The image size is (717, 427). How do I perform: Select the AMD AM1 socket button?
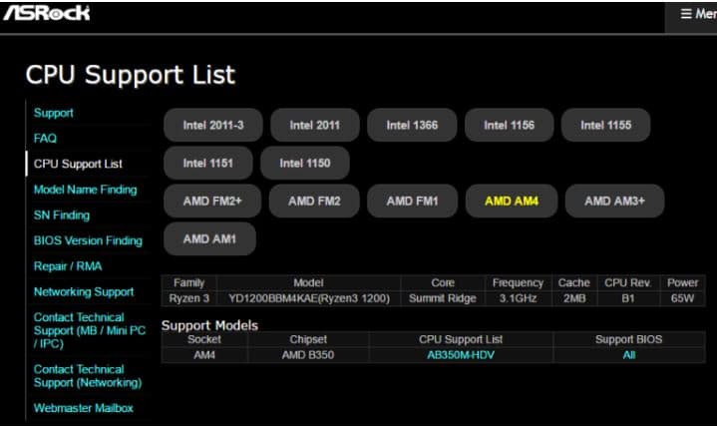coord(209,238)
